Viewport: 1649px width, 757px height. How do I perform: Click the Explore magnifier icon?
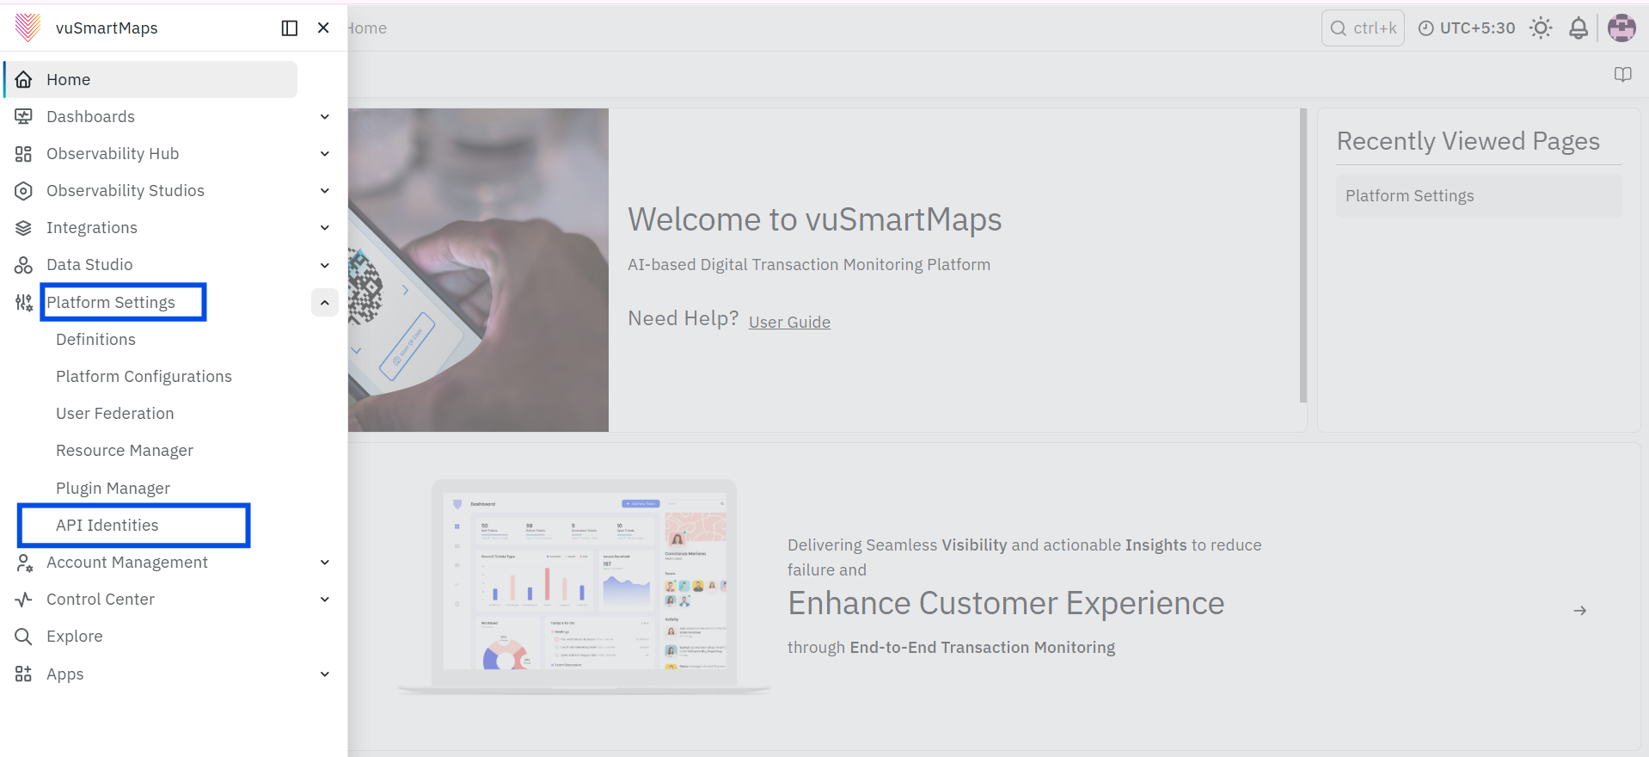click(23, 637)
